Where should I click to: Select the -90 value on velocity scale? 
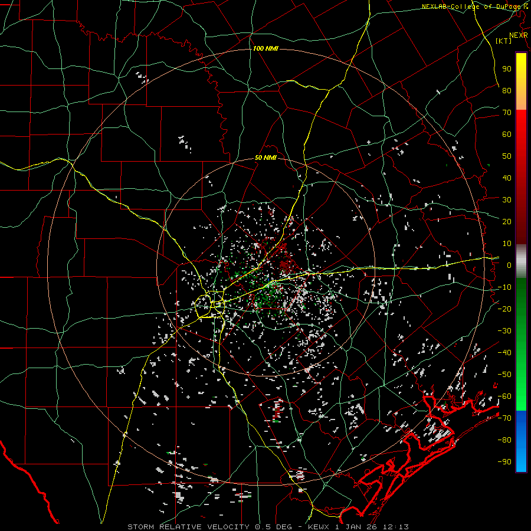504,462
